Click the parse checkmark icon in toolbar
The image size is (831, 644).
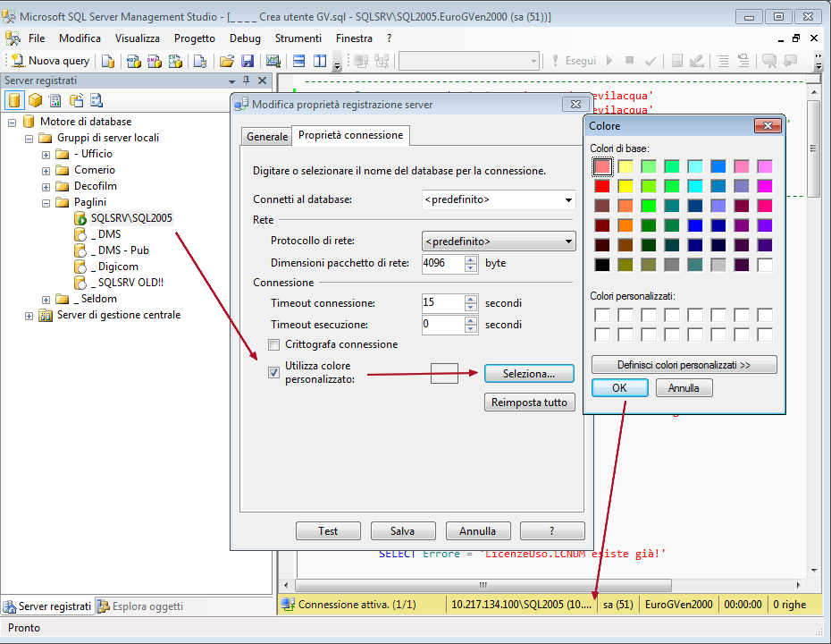click(651, 61)
